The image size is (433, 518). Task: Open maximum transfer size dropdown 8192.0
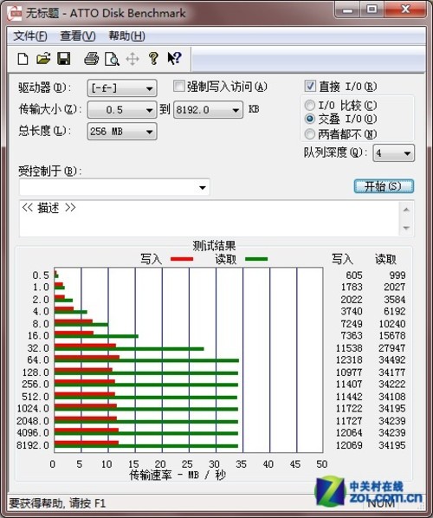[x=208, y=110]
